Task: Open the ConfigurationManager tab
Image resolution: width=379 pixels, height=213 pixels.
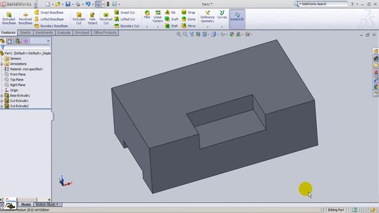Action: (18, 41)
